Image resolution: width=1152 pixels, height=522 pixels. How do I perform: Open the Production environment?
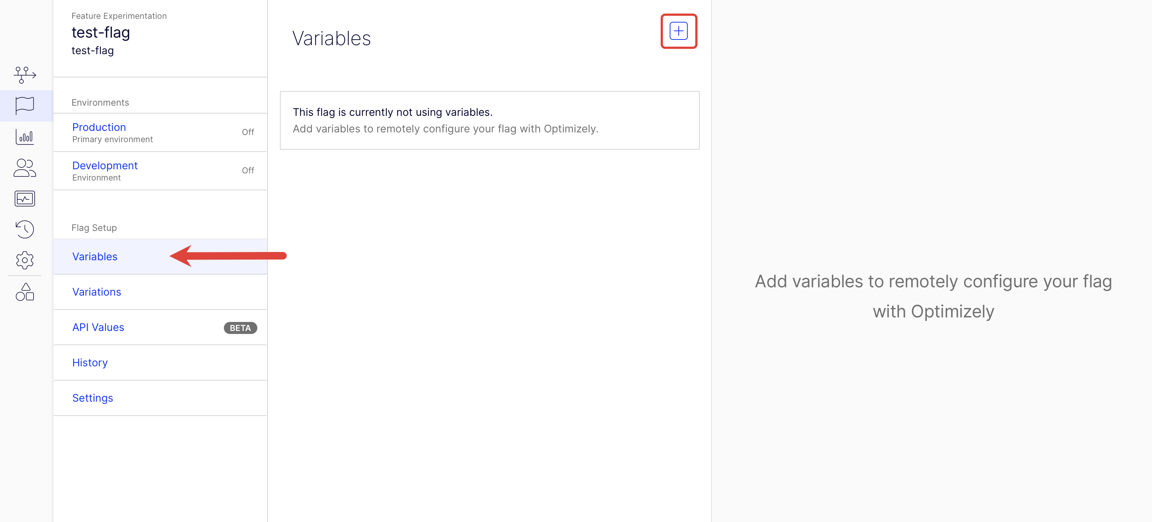(x=99, y=127)
